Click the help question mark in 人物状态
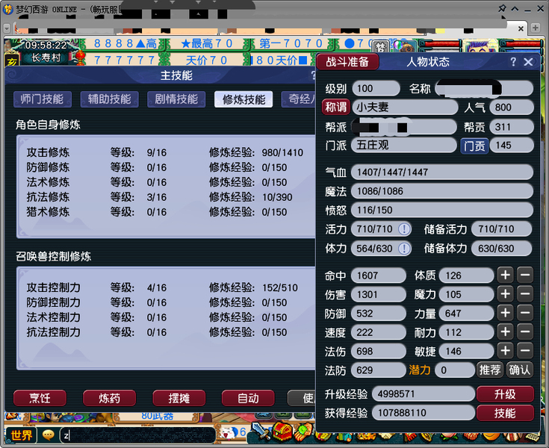This screenshot has height=448, width=549. pos(513,62)
